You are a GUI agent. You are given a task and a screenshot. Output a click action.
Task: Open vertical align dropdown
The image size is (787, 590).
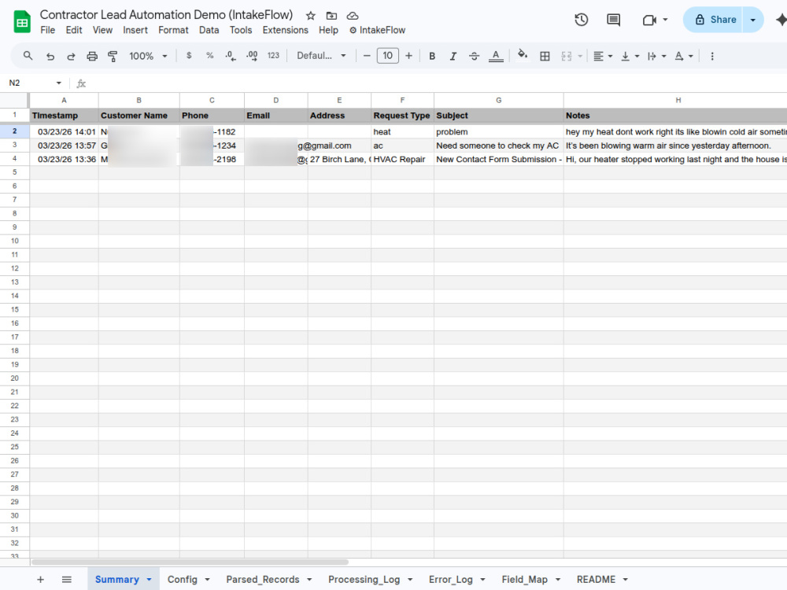coord(630,56)
